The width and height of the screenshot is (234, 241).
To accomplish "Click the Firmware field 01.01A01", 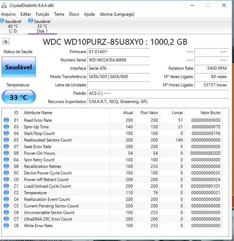I will point(118,52).
